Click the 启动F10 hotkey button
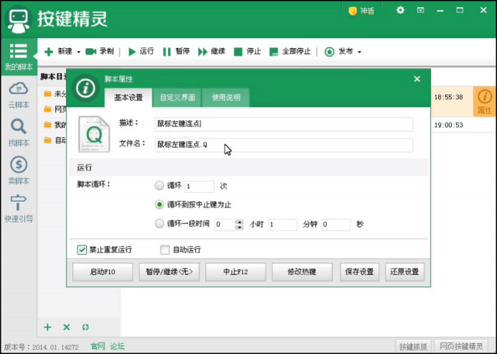 103,272
